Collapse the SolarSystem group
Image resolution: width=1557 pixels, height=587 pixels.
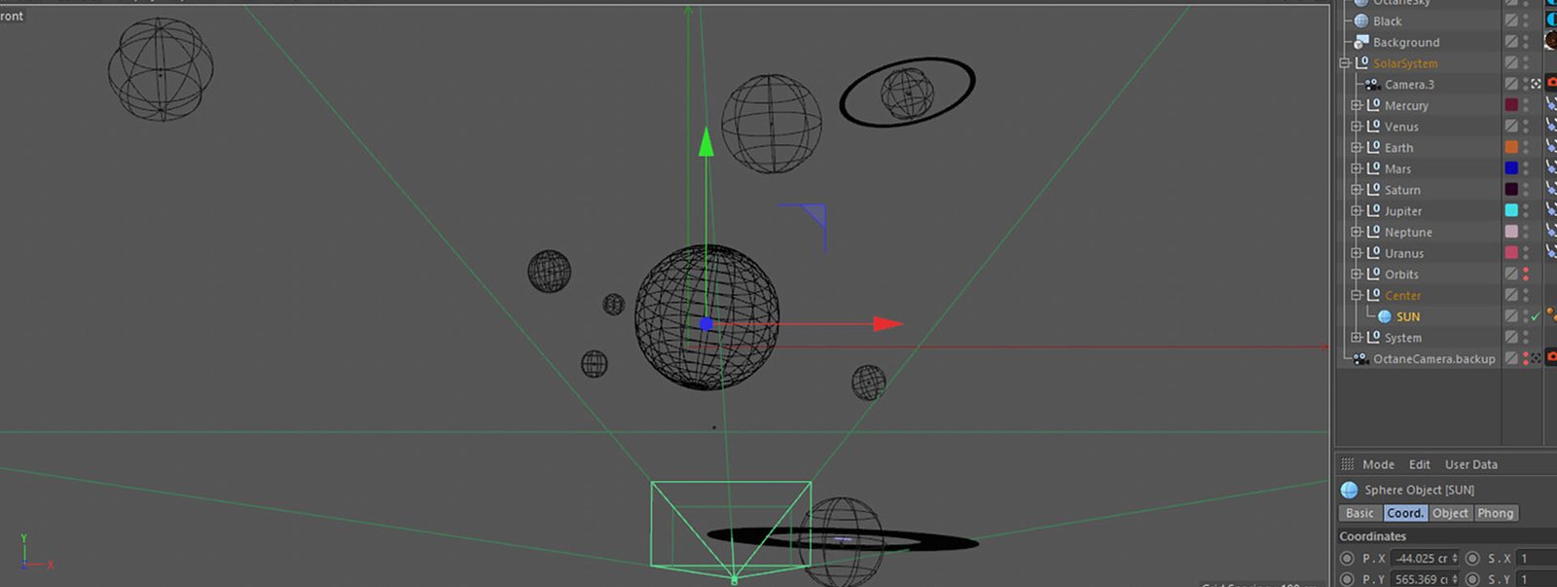click(1344, 63)
